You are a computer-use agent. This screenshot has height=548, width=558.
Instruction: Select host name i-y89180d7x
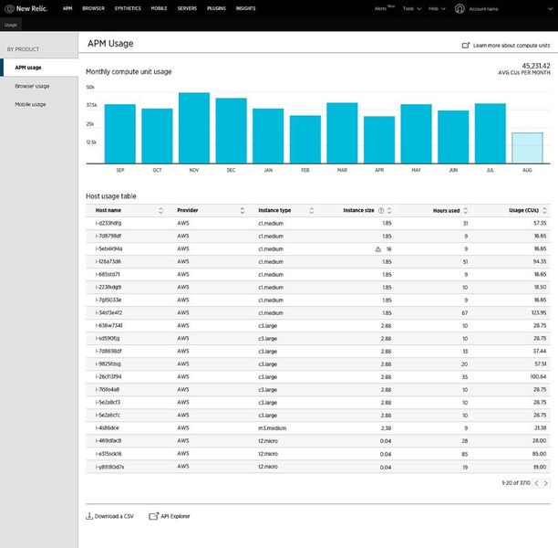pyautogui.click(x=109, y=467)
